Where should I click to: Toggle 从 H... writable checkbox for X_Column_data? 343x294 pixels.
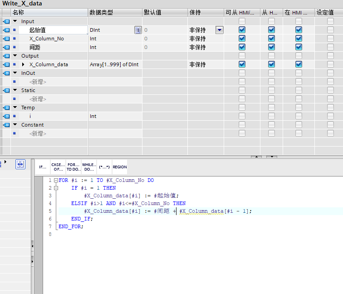coord(271,64)
